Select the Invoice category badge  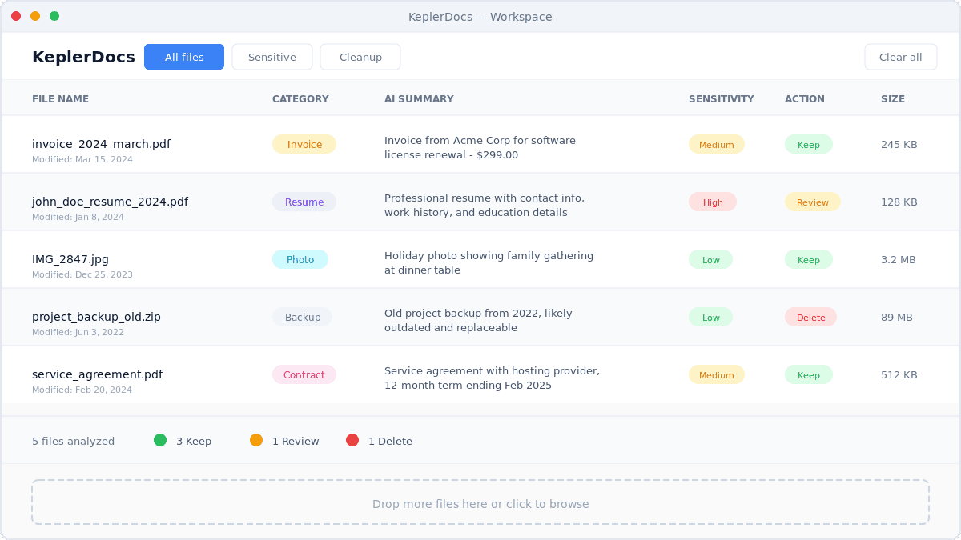coord(304,144)
